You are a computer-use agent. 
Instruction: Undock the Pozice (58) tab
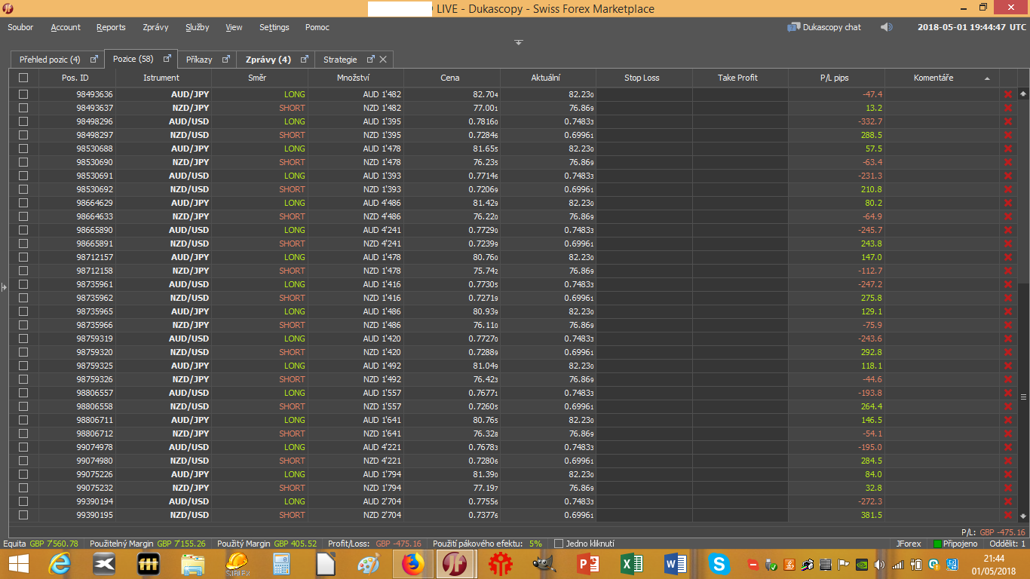[167, 59]
